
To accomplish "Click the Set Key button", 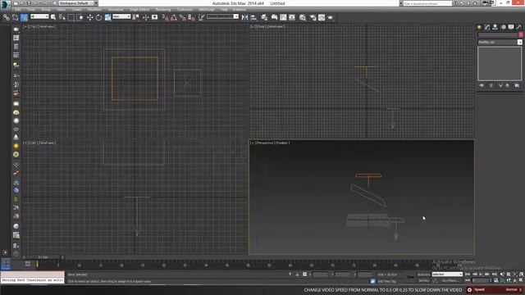I will [x=424, y=280].
